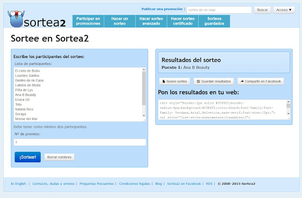The height and width of the screenshot is (198, 302).
Task: Open the 'In English' footer link
Action: [18, 183]
